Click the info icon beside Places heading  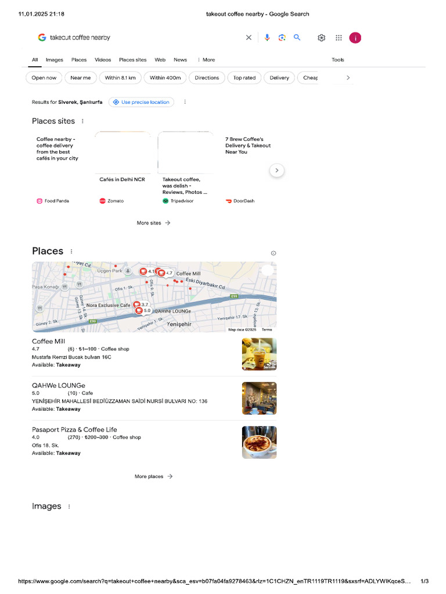coord(274,253)
